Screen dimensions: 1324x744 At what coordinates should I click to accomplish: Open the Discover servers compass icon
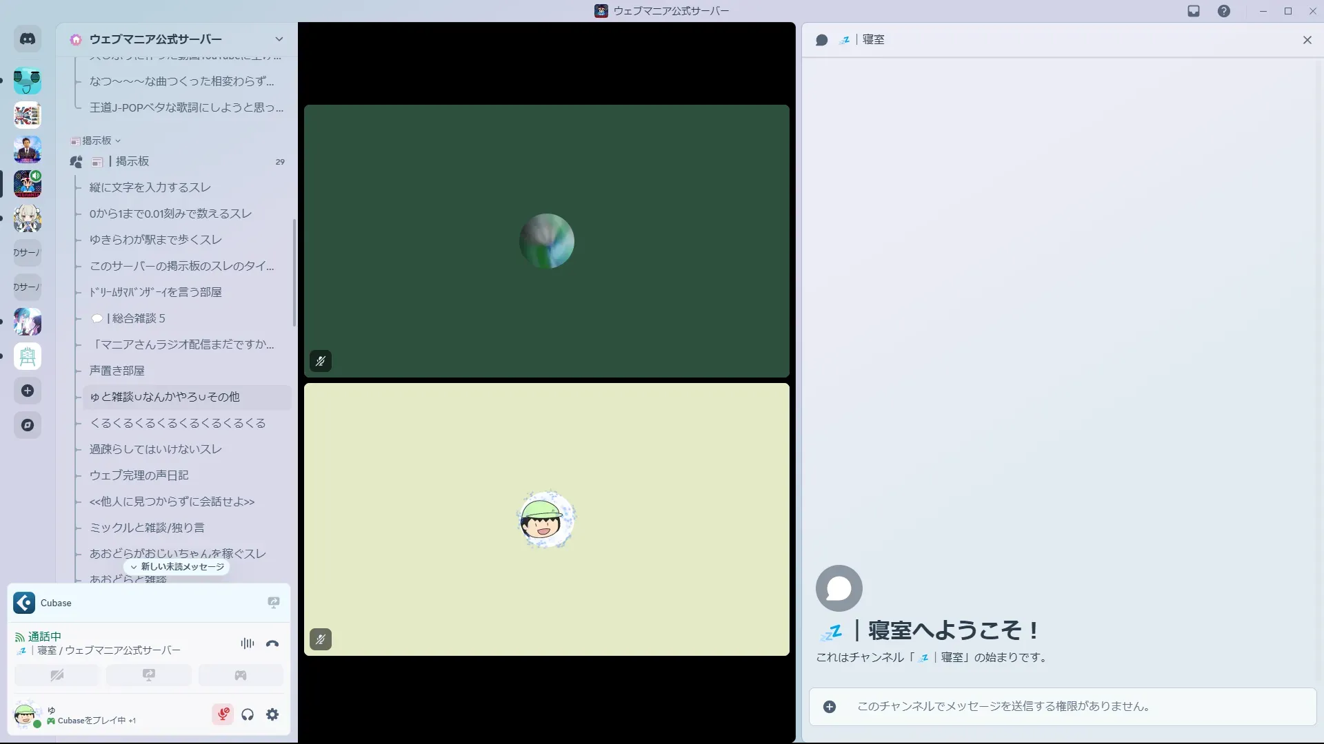28,425
